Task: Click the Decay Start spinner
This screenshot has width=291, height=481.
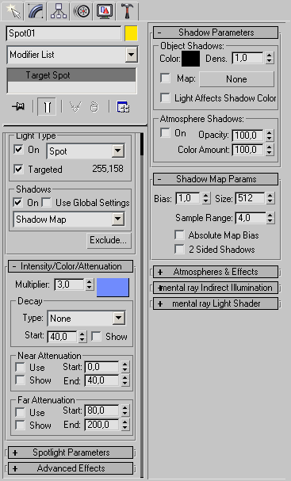Action: [82, 337]
